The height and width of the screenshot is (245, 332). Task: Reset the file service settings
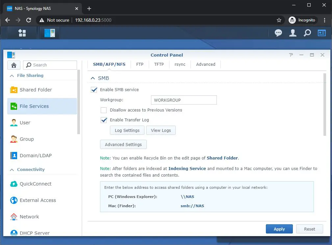coord(310,229)
